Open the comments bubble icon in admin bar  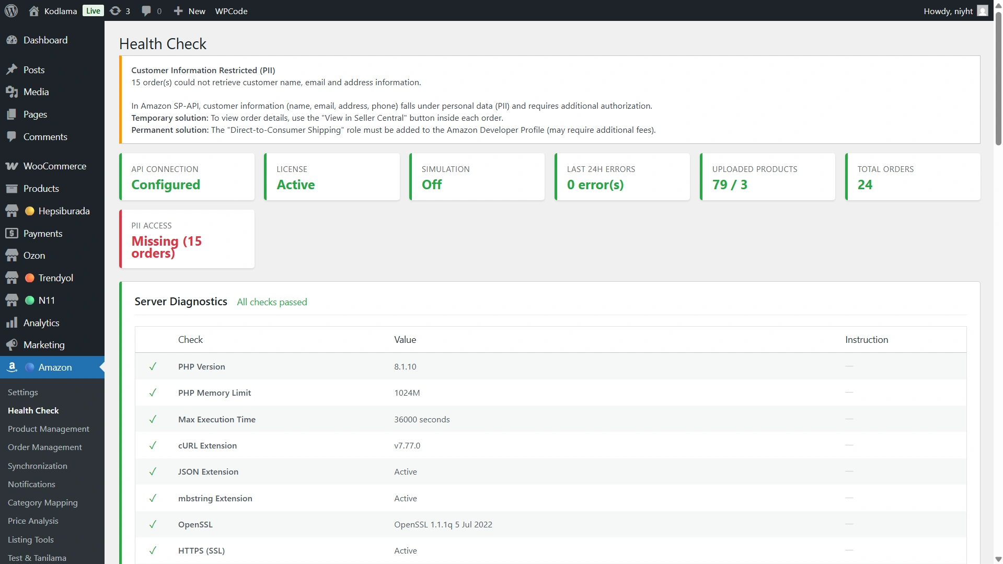click(x=146, y=11)
